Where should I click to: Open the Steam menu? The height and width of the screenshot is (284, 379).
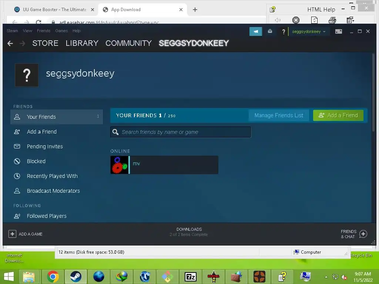(12, 31)
